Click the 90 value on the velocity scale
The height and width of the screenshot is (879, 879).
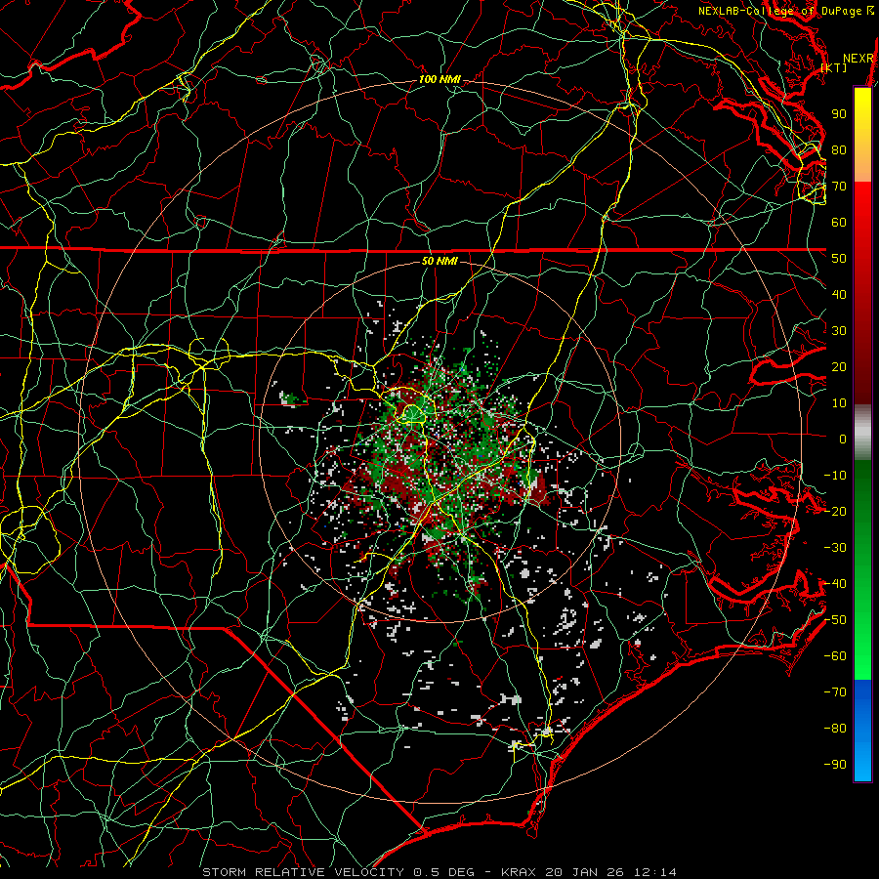pyautogui.click(x=839, y=114)
